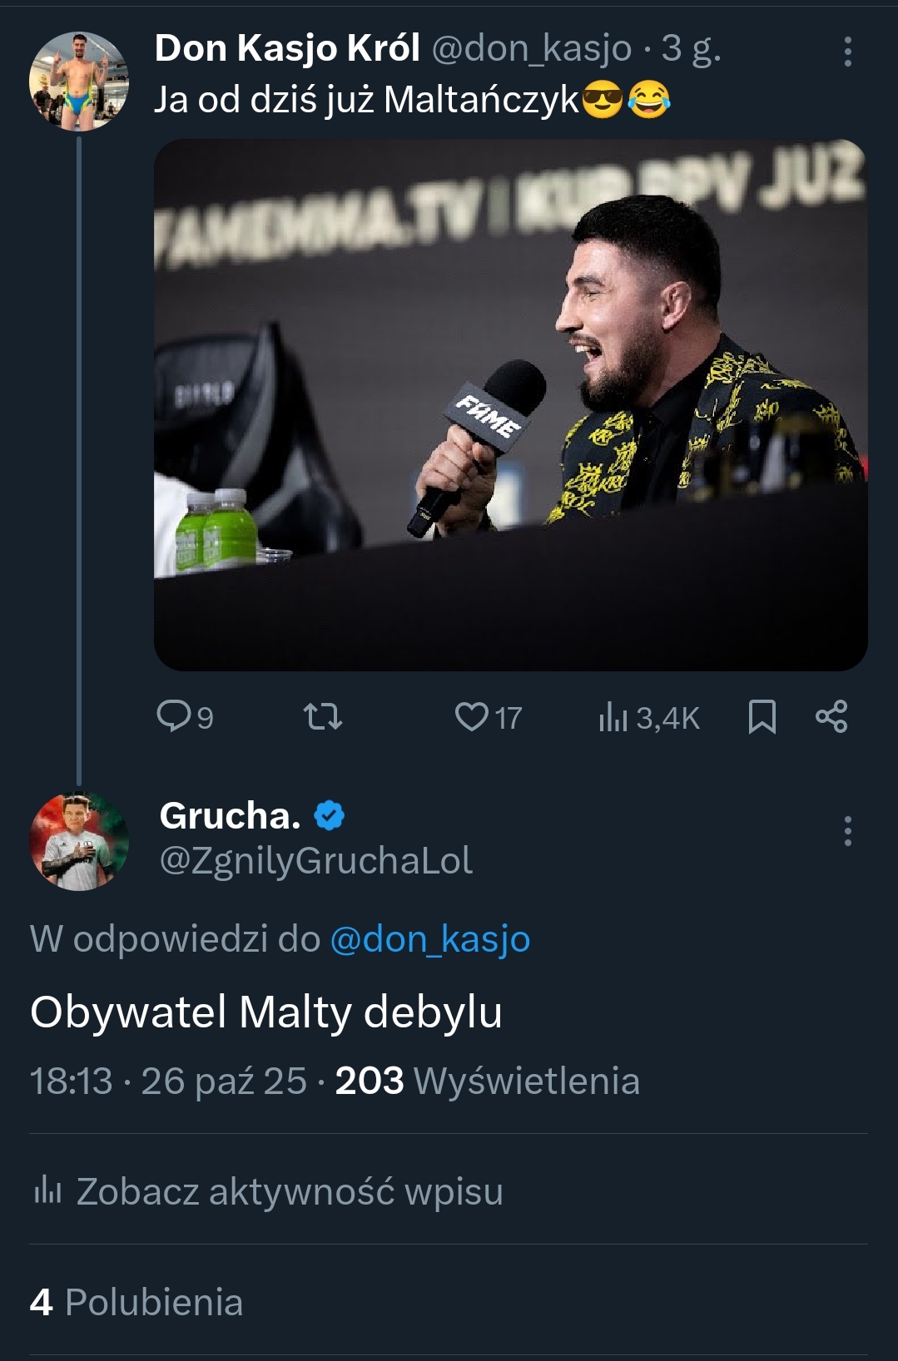
Task: Click the bar chart icon beside Zobacz aktywność
Action: 47,1190
